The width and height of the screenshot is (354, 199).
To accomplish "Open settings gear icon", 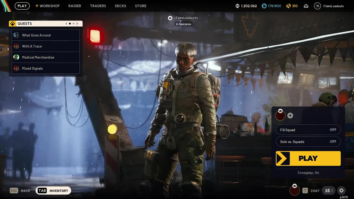I will tap(342, 190).
